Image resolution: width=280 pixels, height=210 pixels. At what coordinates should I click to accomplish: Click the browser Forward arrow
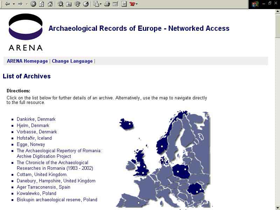tap(20, 4)
